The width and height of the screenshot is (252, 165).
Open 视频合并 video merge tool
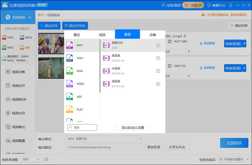pos(15,85)
